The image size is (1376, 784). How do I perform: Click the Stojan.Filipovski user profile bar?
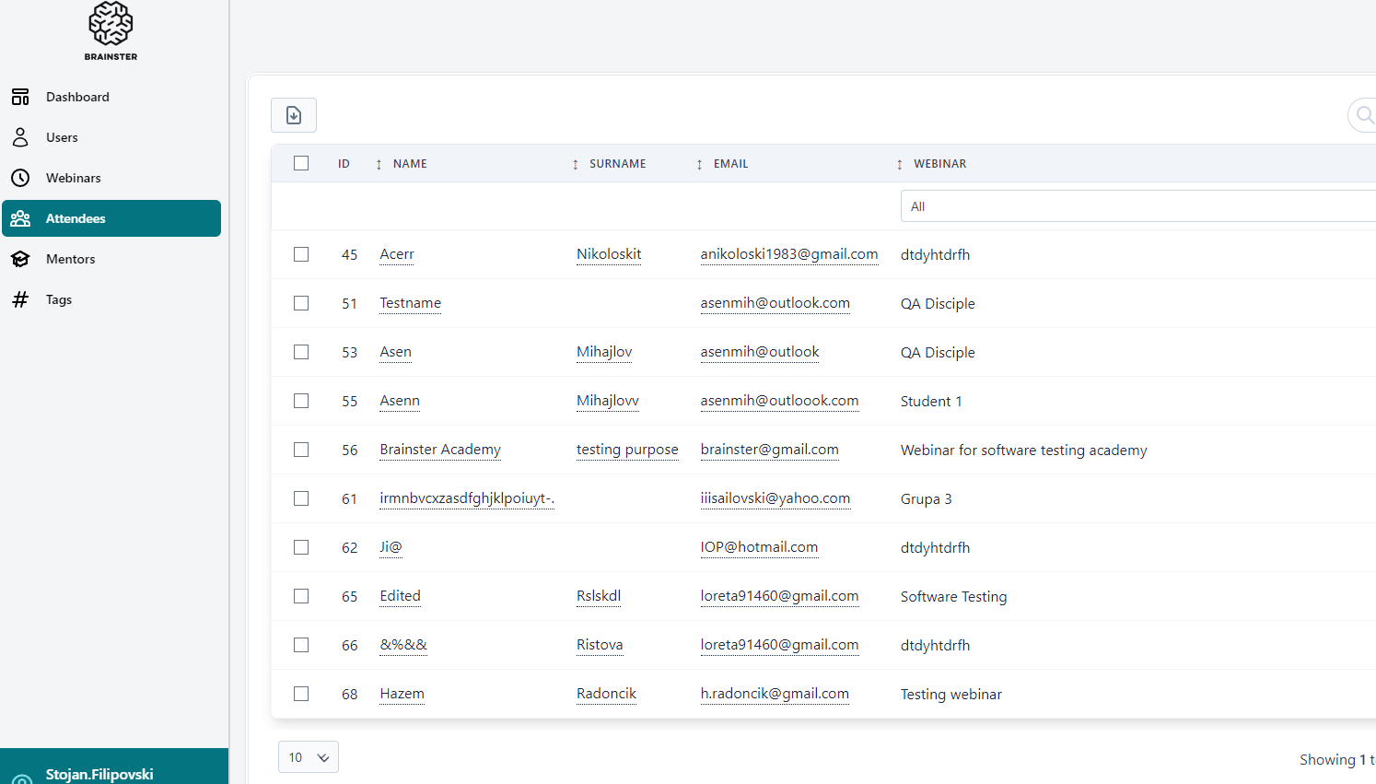coord(114,769)
